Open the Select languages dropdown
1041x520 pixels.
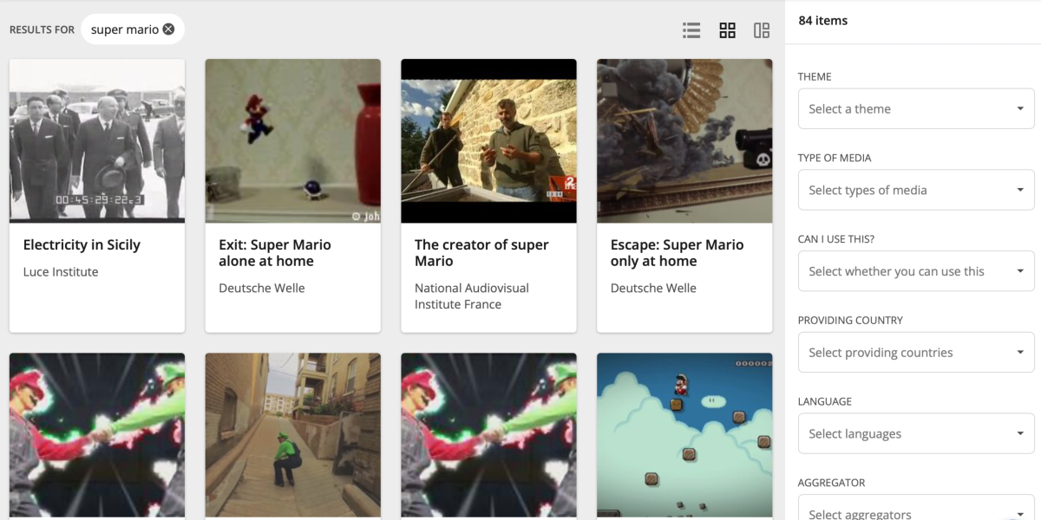[x=916, y=433]
